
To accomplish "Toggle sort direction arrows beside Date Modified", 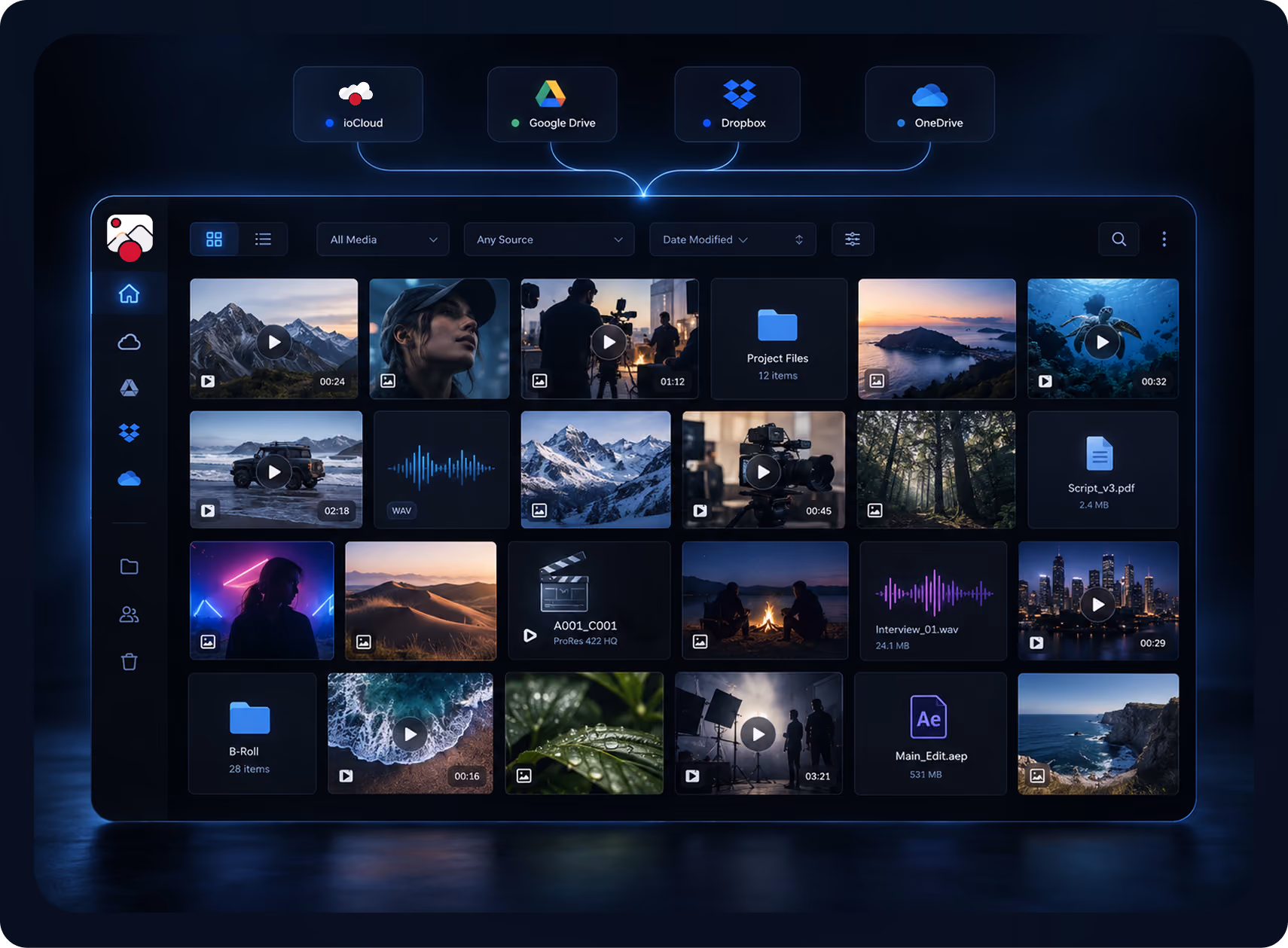I will click(x=799, y=239).
